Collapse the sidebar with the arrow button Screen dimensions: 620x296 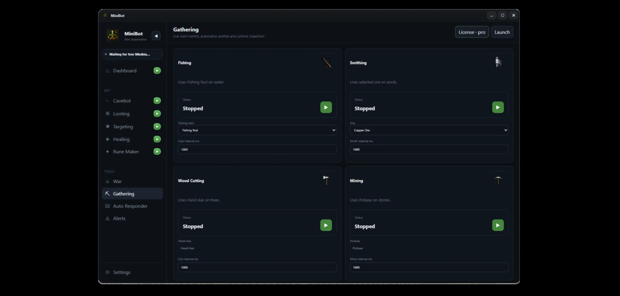(156, 36)
